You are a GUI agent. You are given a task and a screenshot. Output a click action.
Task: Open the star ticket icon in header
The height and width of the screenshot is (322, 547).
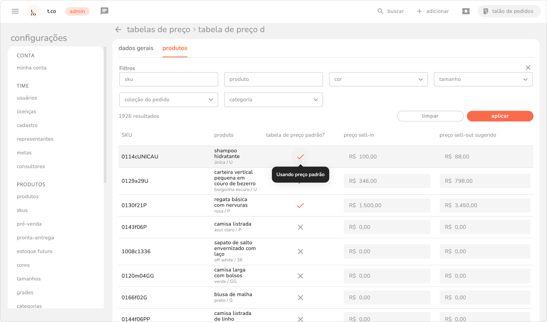coord(466,11)
